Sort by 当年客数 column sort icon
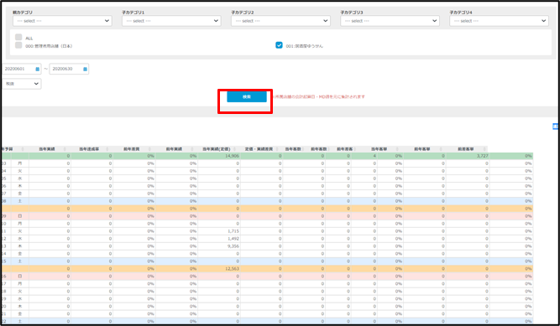Image resolution: width=560 pixels, height=326 pixels. tap(304, 149)
